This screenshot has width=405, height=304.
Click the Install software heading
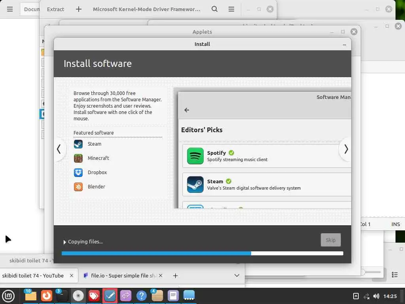(98, 64)
